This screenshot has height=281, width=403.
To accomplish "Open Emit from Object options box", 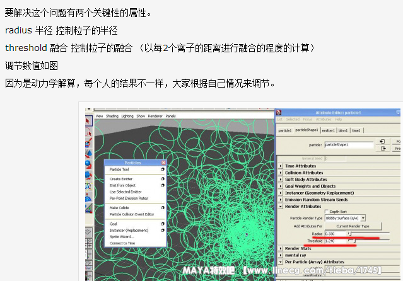I will [163, 185].
